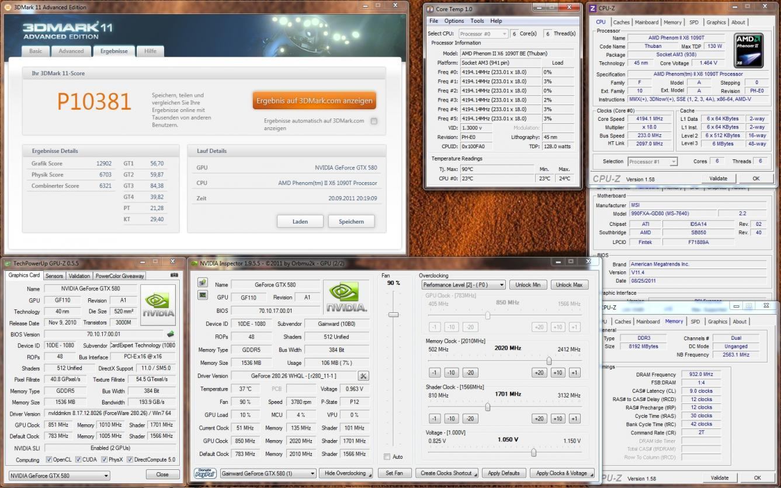Open Validation tab in GPU-Z
781x488 pixels.
(79, 276)
